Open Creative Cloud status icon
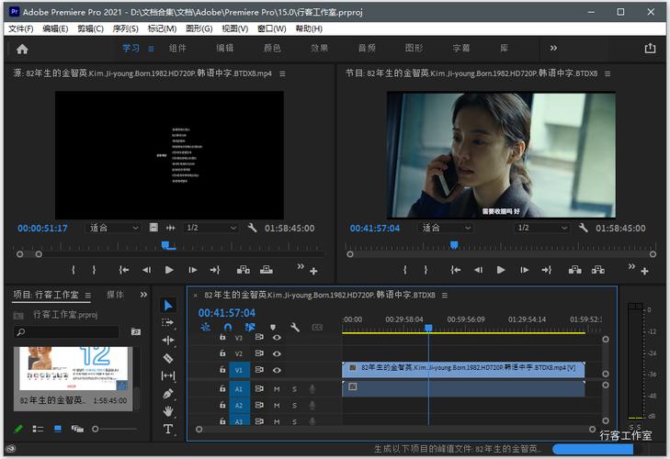Screen dimensions: 670x459 [11, 449]
